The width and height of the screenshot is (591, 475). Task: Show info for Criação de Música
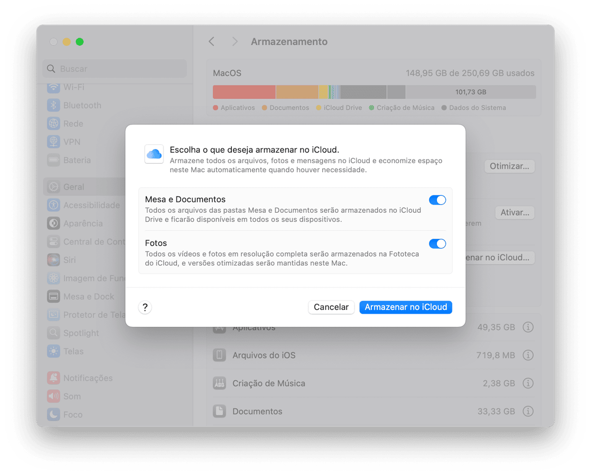[528, 383]
